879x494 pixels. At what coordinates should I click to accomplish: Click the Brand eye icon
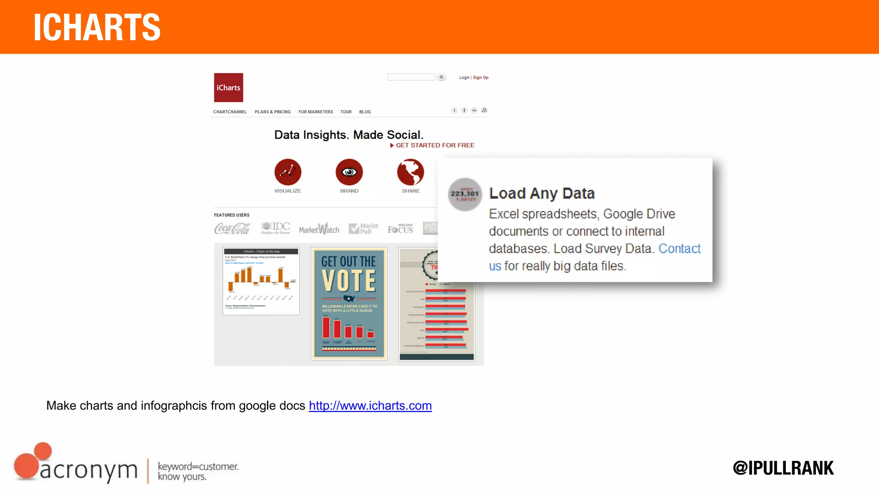click(349, 172)
